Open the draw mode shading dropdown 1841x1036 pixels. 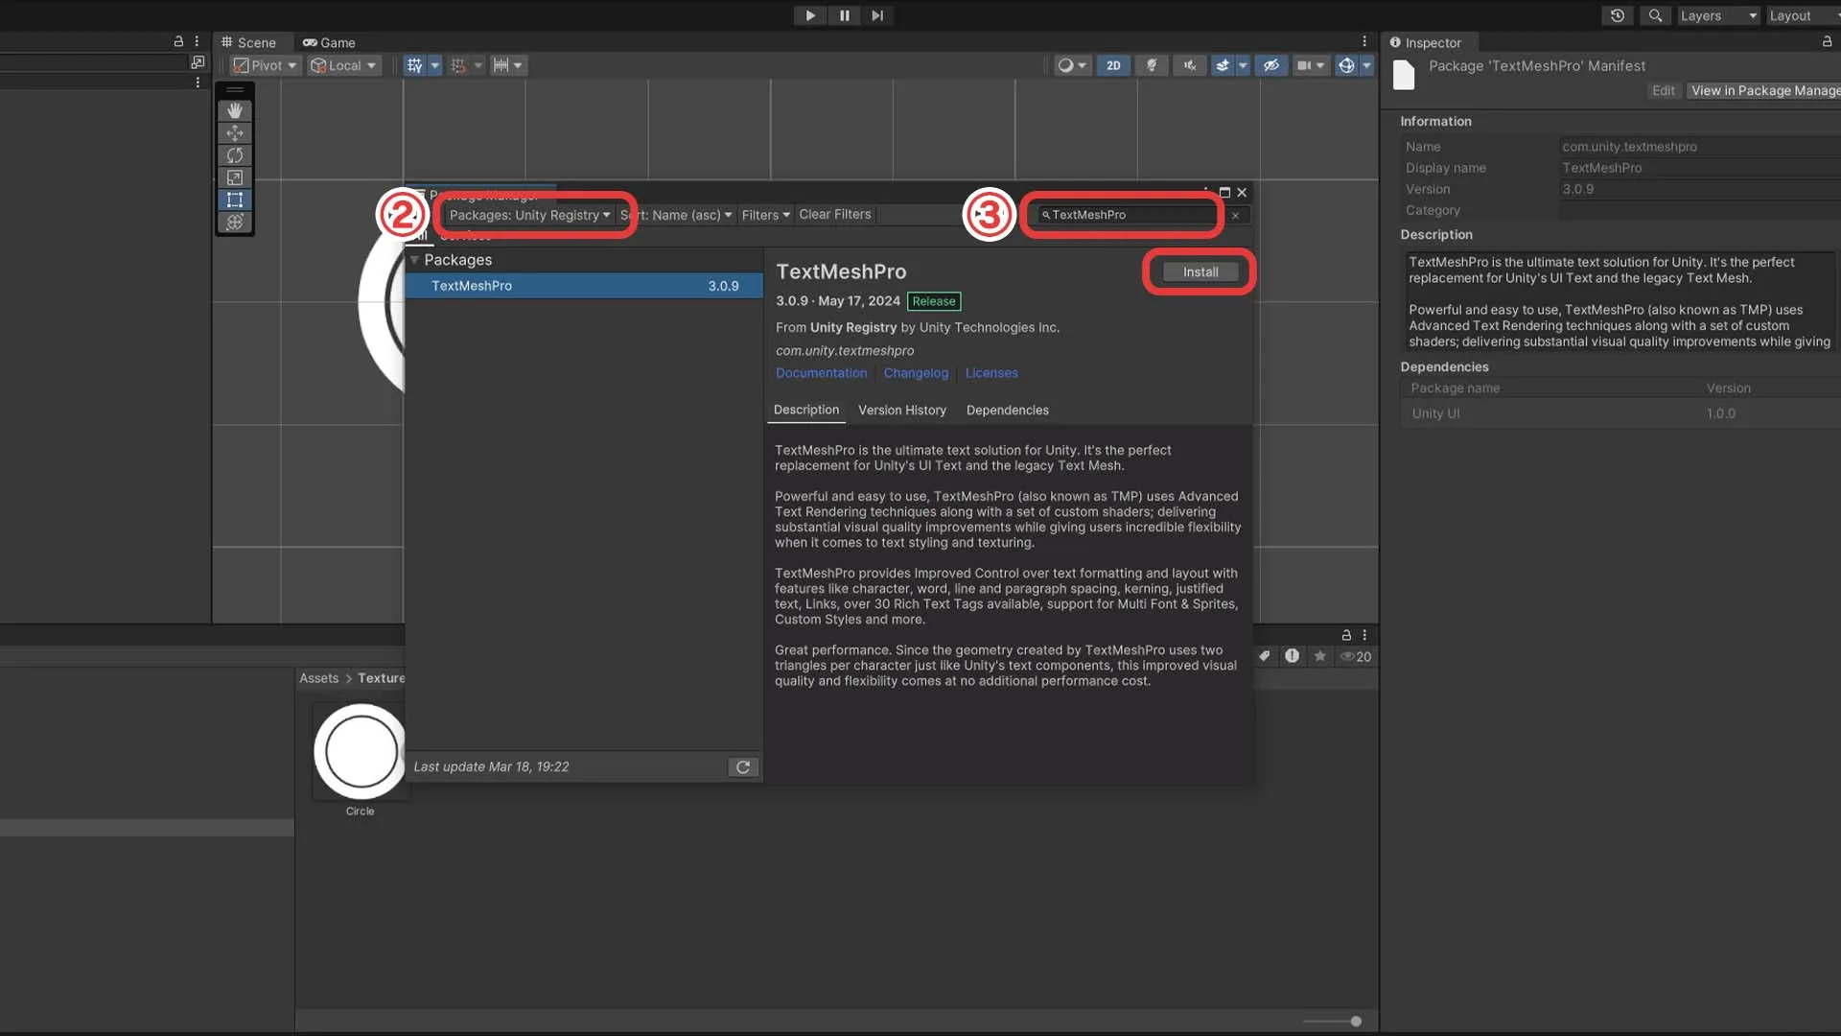[x=1072, y=65]
